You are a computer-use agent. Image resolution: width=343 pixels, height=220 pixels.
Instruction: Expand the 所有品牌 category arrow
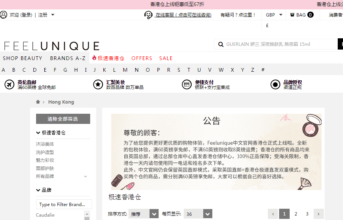point(86,176)
